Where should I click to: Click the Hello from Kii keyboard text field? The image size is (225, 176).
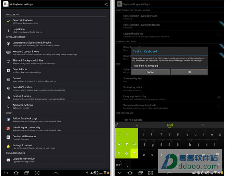click(169, 66)
